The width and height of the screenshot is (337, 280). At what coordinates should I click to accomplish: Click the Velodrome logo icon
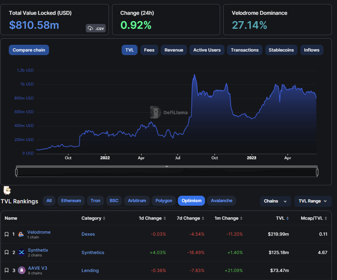21,234
